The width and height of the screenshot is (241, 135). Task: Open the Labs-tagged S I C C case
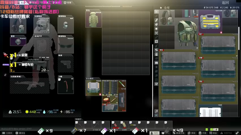[x=110, y=108]
